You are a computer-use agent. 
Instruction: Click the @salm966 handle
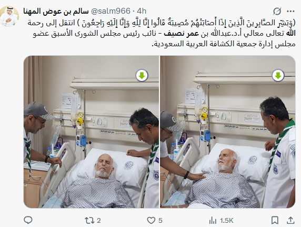pos(111,11)
